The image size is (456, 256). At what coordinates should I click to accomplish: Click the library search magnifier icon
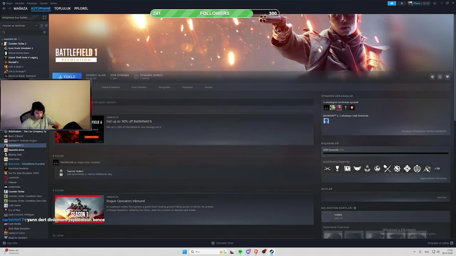click(4, 32)
